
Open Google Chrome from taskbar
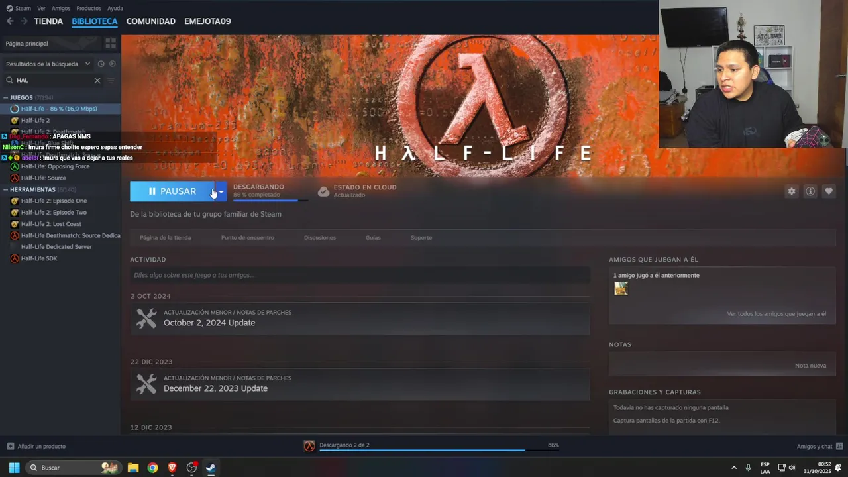tap(153, 468)
